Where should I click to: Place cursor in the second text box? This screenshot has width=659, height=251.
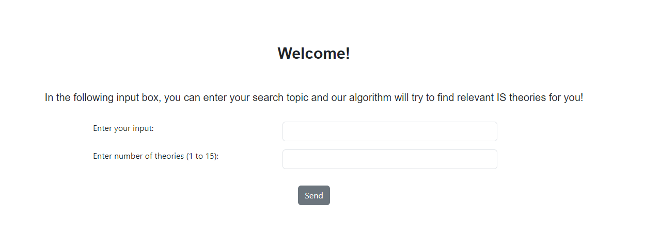pyautogui.click(x=389, y=159)
